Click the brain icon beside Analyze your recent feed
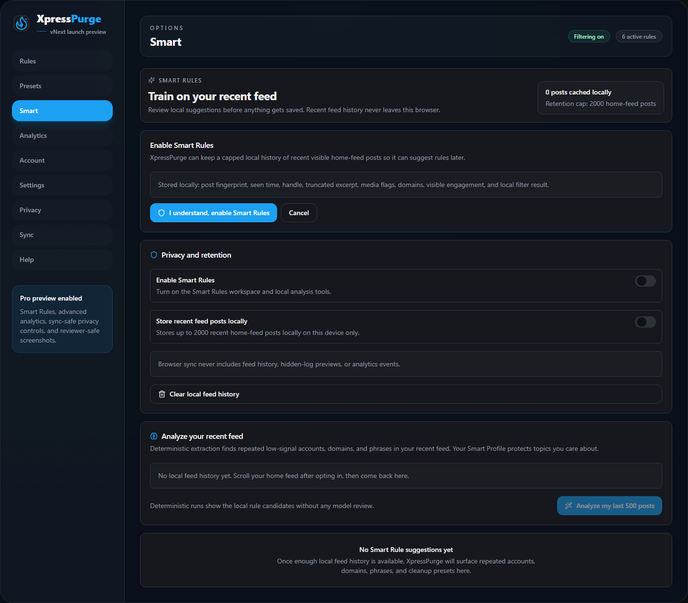The image size is (688, 603). 154,436
